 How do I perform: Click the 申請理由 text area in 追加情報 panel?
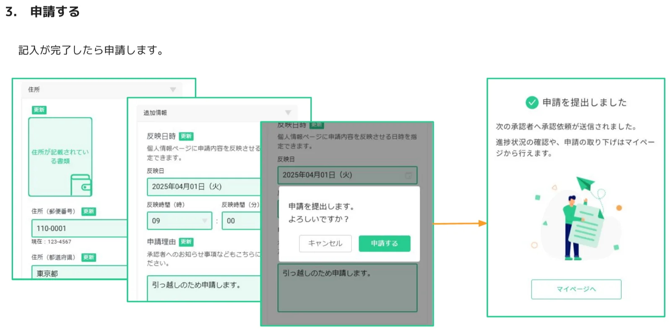204,288
